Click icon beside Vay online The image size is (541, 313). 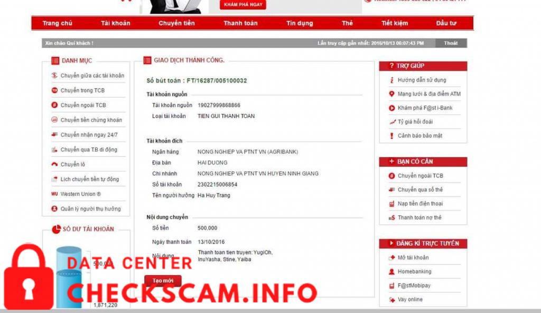(x=391, y=300)
